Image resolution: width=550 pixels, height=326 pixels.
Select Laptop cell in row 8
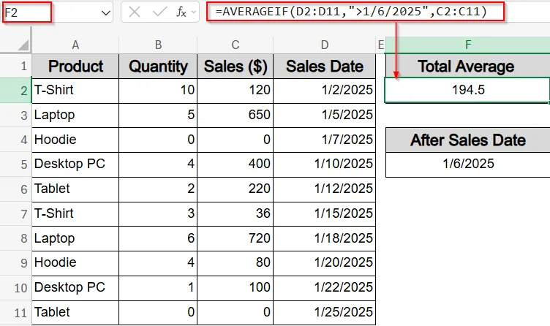click(75, 238)
